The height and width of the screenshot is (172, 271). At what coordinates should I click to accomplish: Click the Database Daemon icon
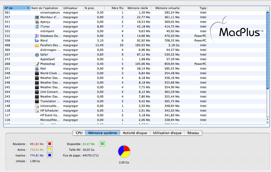pos(37,36)
